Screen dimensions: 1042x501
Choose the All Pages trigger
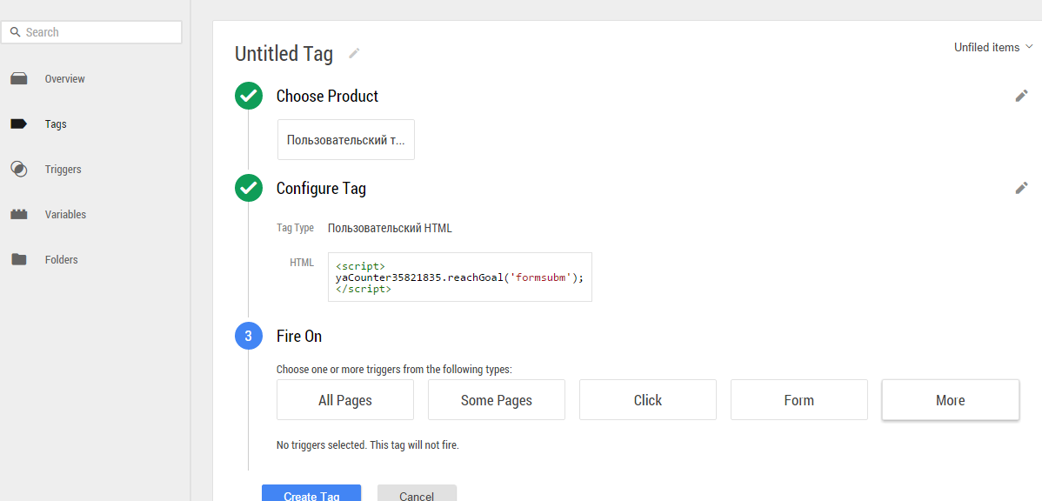click(345, 400)
